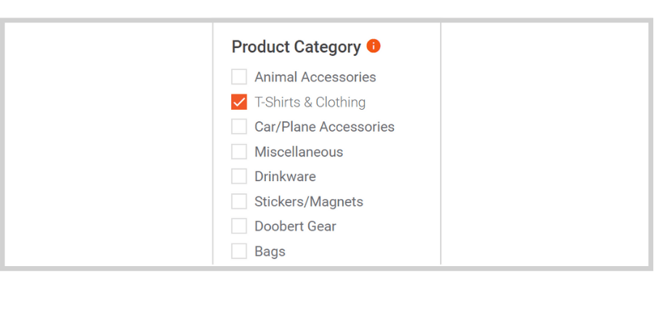Viewport: 654px width, 309px height.
Task: Click the Animal Accessories label text
Action: (315, 77)
